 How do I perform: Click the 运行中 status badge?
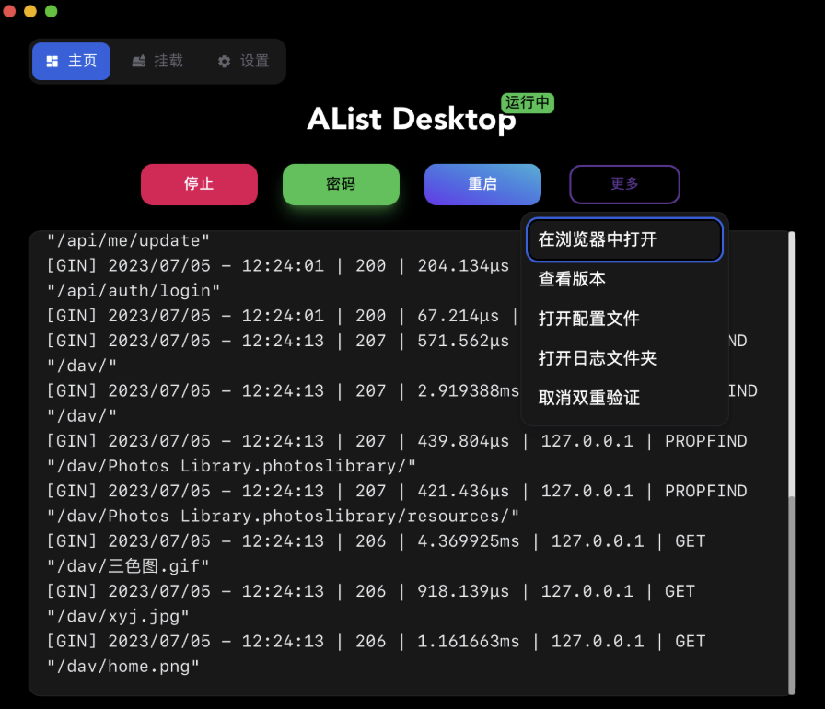(x=528, y=102)
